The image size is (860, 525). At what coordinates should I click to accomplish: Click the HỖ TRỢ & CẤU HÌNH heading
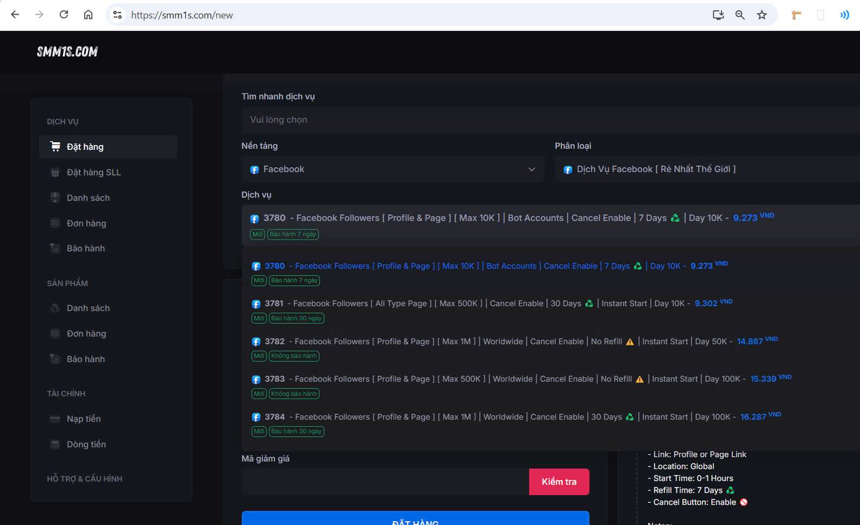click(85, 479)
